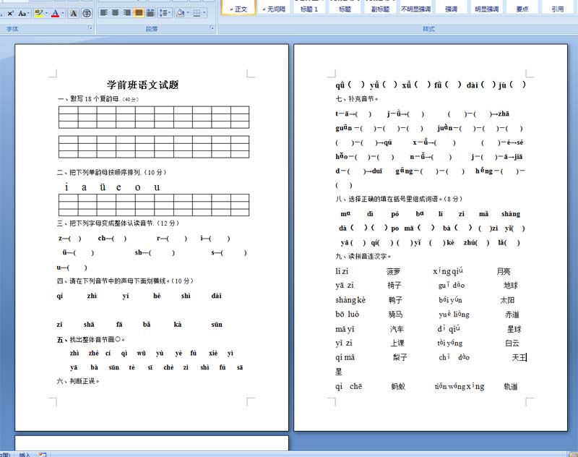Click the word 白云 on page two
The height and width of the screenshot is (457, 578).
coord(512,343)
